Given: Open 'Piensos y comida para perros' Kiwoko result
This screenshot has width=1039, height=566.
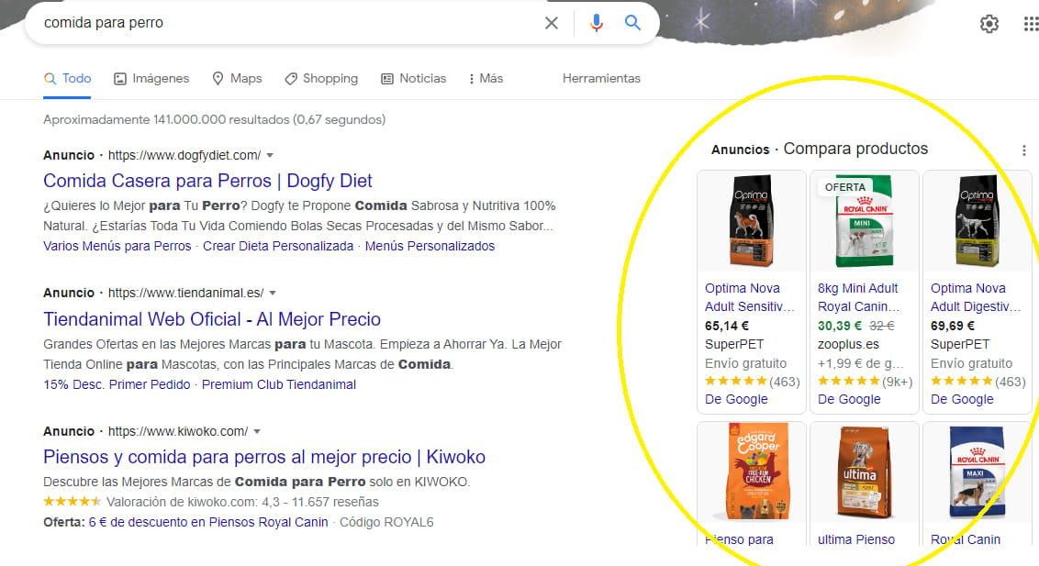Looking at the screenshot, I should [264, 457].
